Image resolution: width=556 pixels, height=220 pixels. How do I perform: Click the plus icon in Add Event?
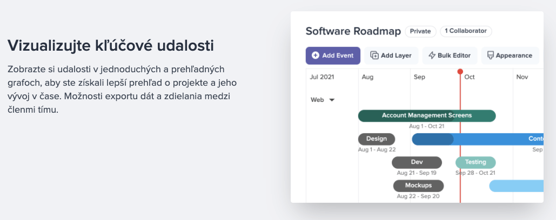click(x=316, y=56)
